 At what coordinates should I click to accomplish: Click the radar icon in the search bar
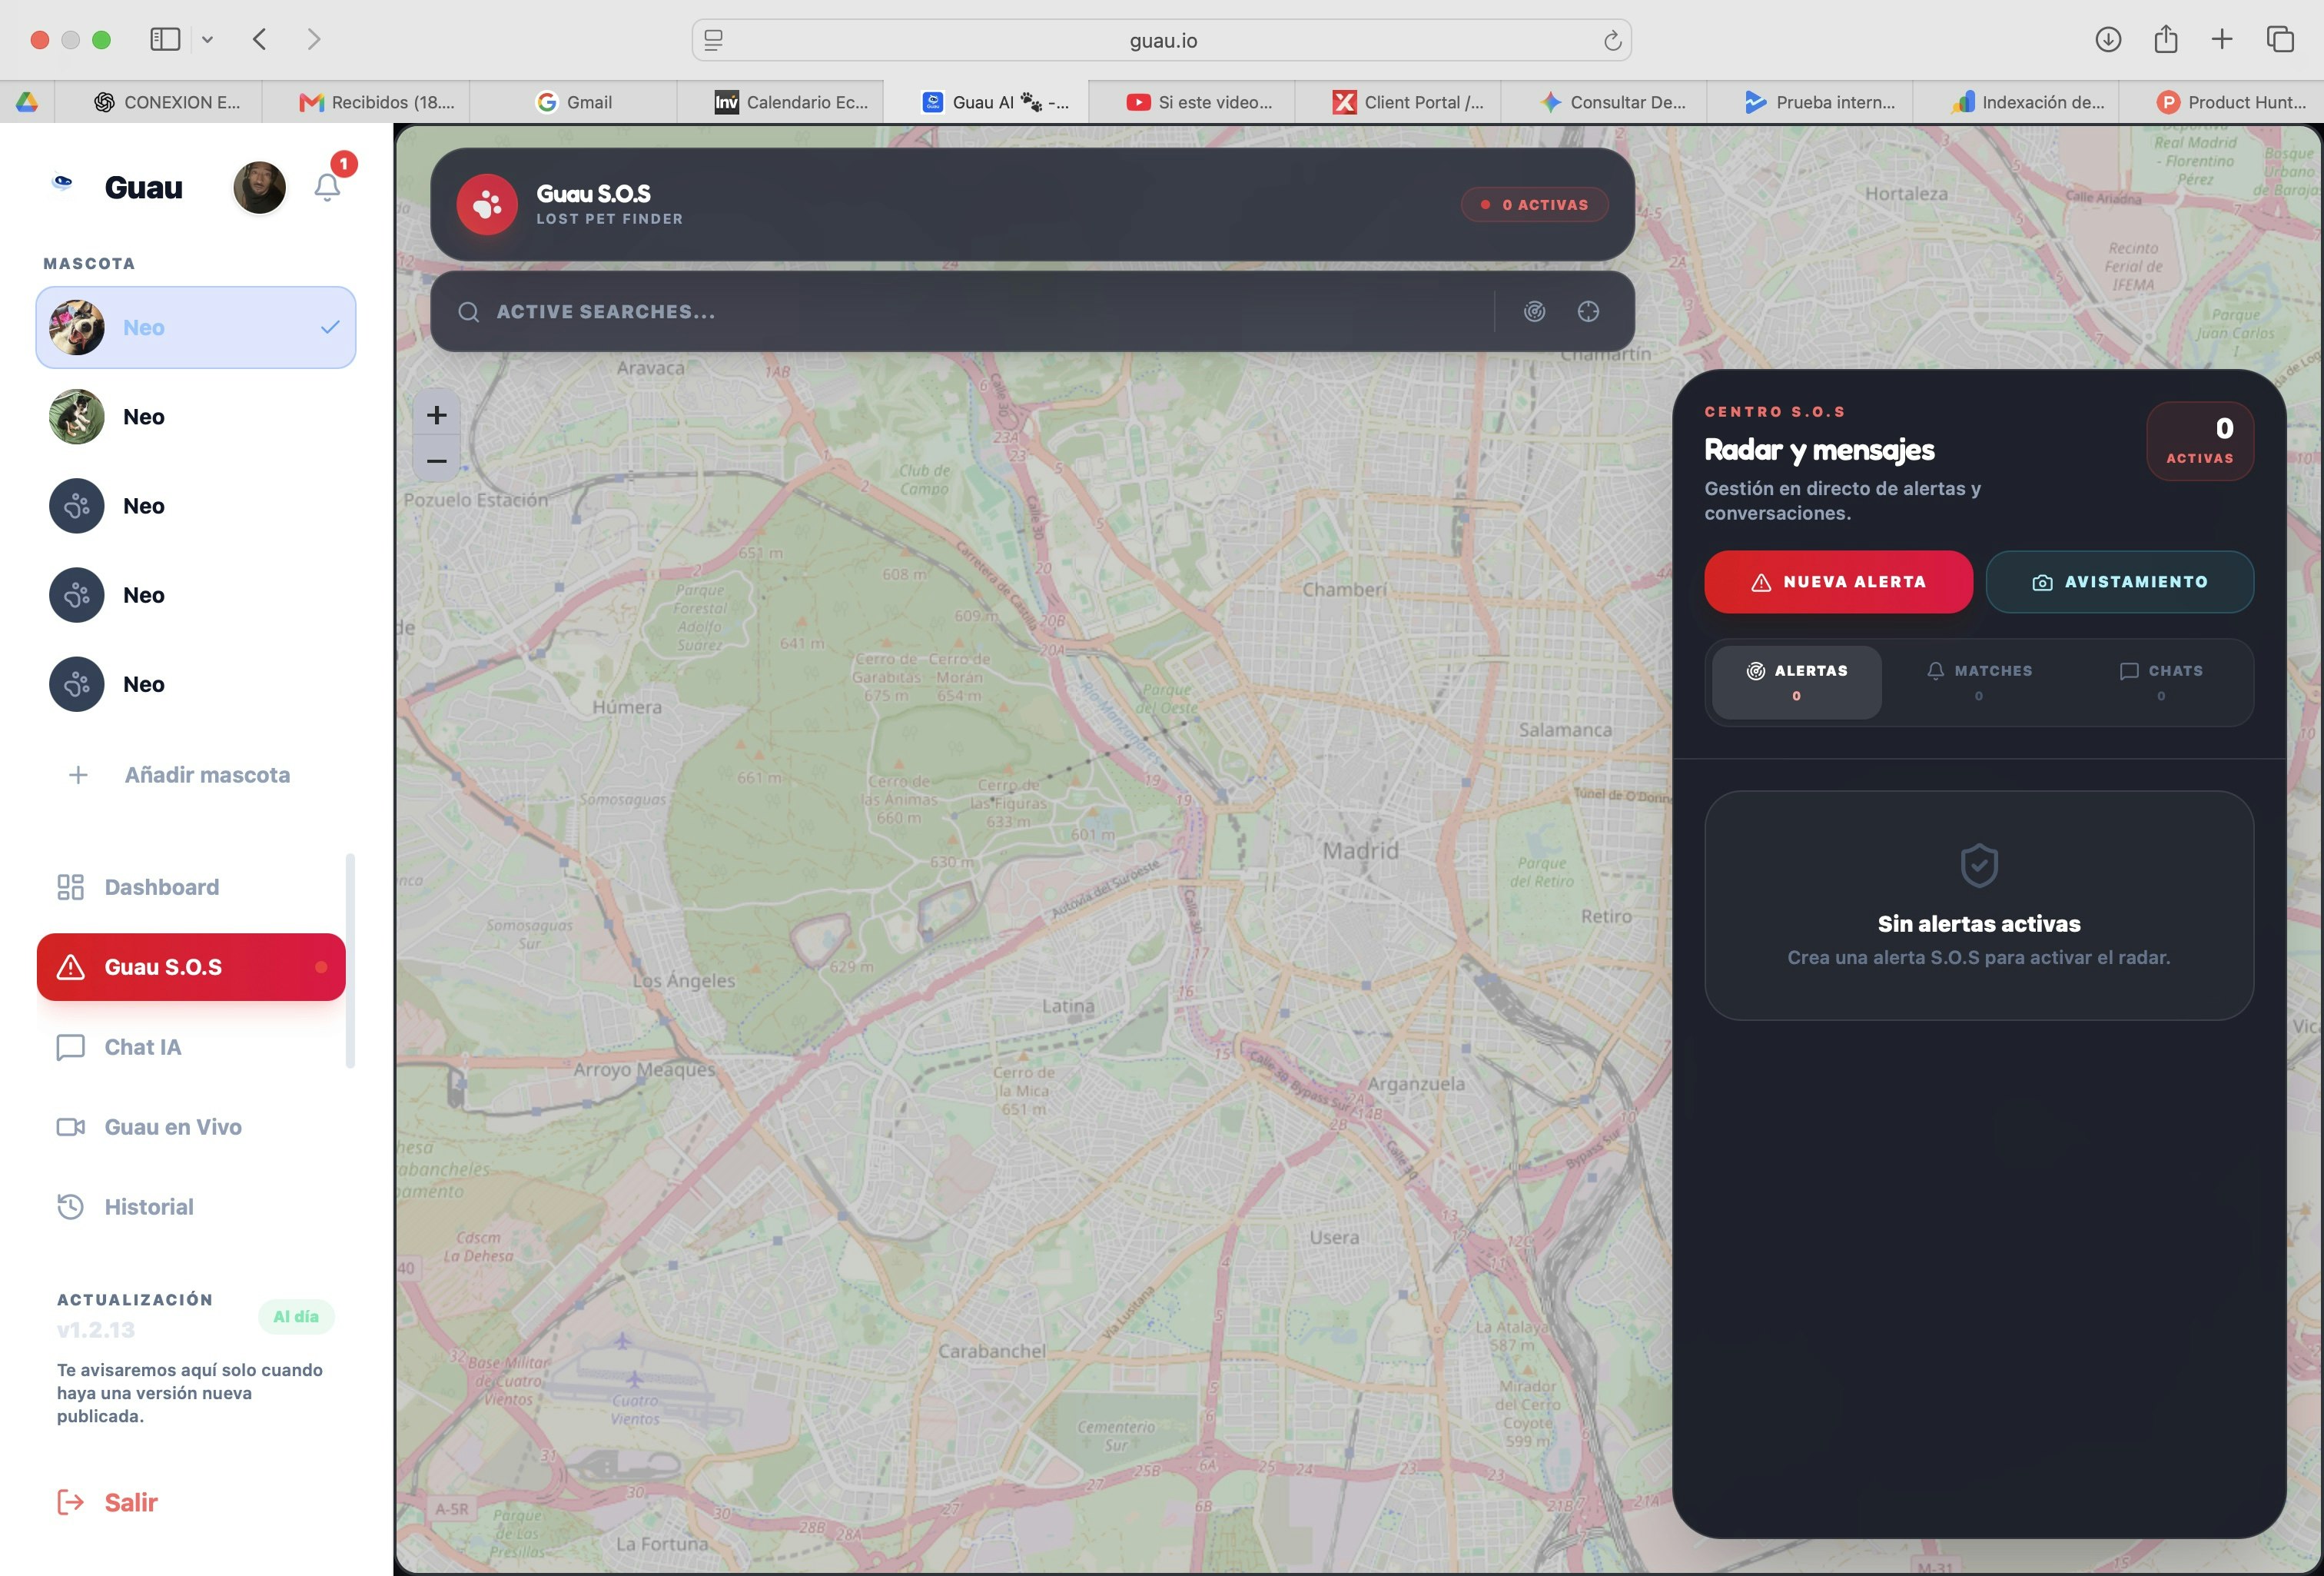1534,311
